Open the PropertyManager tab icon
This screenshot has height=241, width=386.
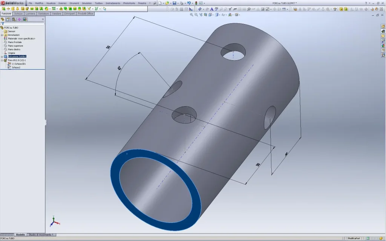pyautogui.click(x=8, y=19)
